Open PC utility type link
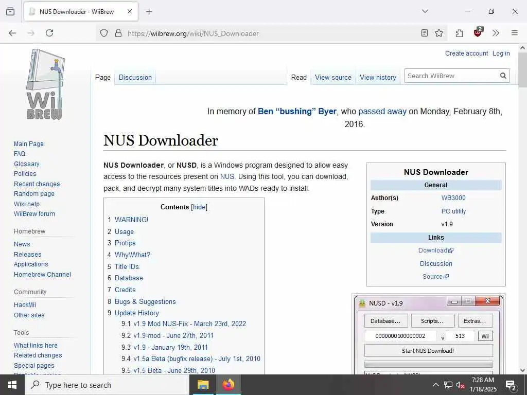The image size is (527, 395). click(x=453, y=211)
